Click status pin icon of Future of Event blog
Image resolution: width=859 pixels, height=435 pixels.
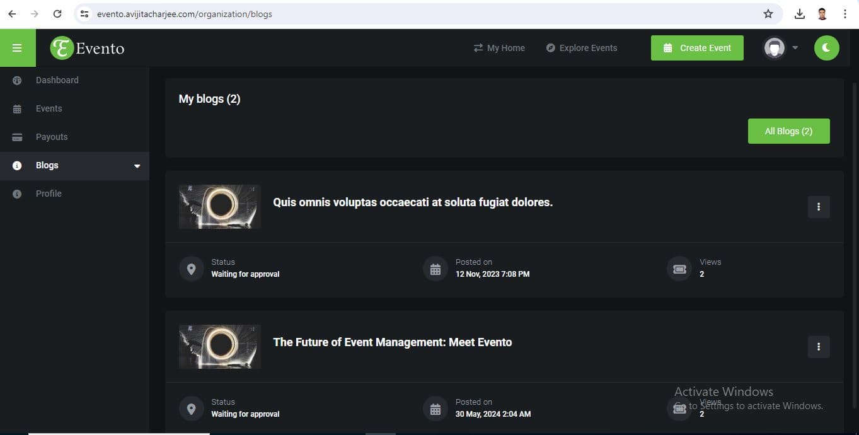coord(192,409)
